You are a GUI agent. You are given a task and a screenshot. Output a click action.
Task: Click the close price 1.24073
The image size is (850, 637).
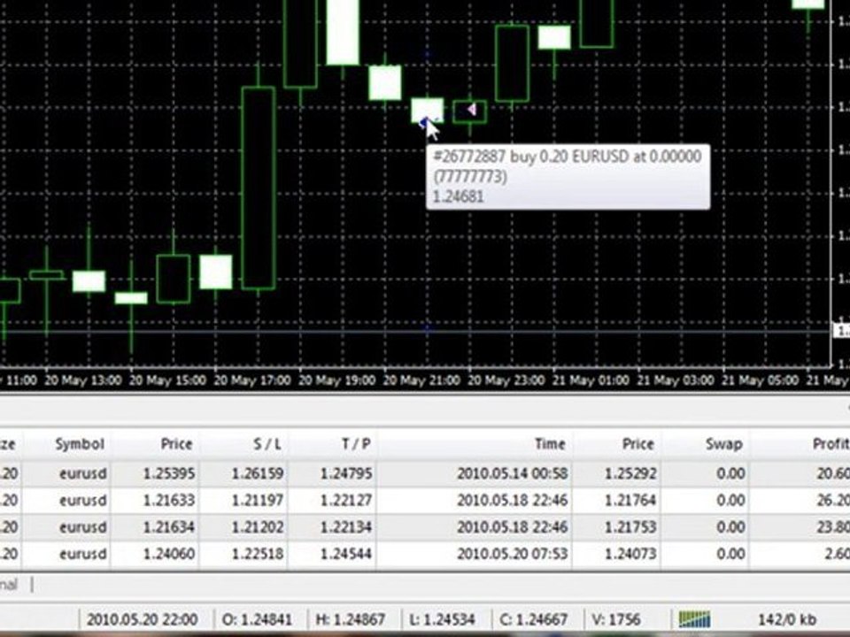630,554
